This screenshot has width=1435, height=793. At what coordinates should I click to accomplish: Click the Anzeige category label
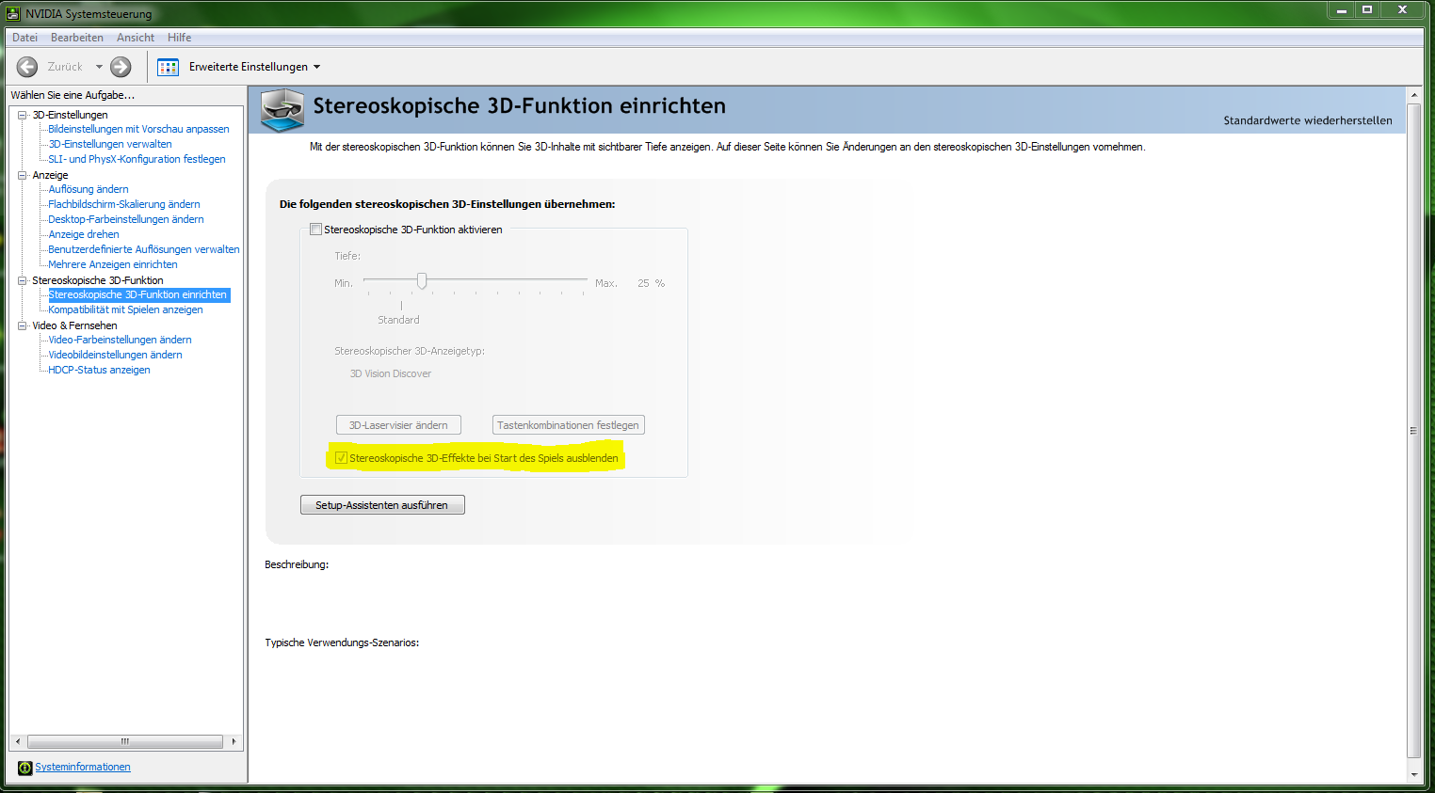coord(50,175)
